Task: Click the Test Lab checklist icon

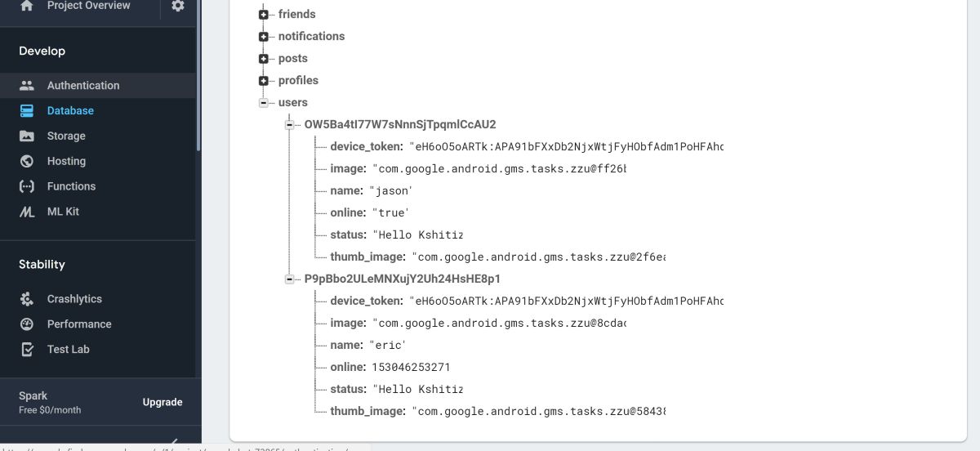Action: 27,350
